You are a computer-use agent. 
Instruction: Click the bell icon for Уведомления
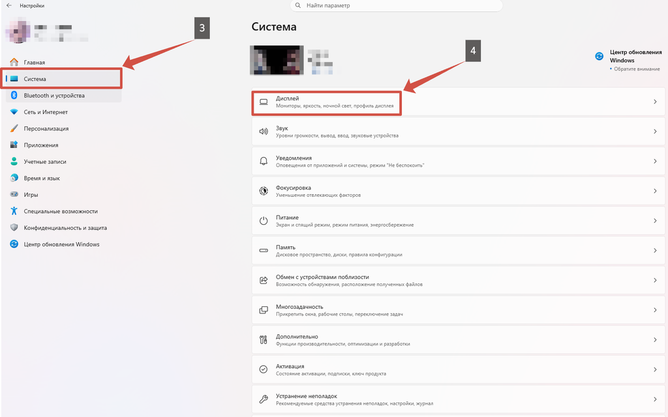pos(264,162)
